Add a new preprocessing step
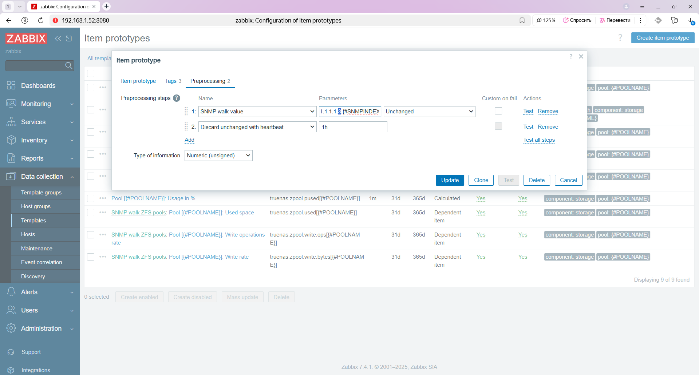The image size is (699, 375). pyautogui.click(x=189, y=140)
